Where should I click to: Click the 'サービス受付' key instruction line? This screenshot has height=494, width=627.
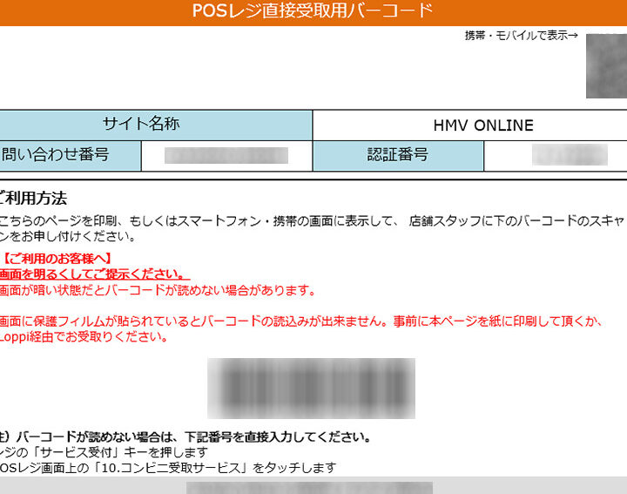click(x=104, y=452)
